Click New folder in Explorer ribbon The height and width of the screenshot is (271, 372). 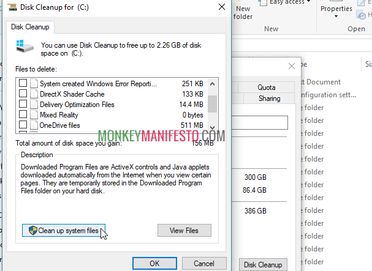(243, 12)
